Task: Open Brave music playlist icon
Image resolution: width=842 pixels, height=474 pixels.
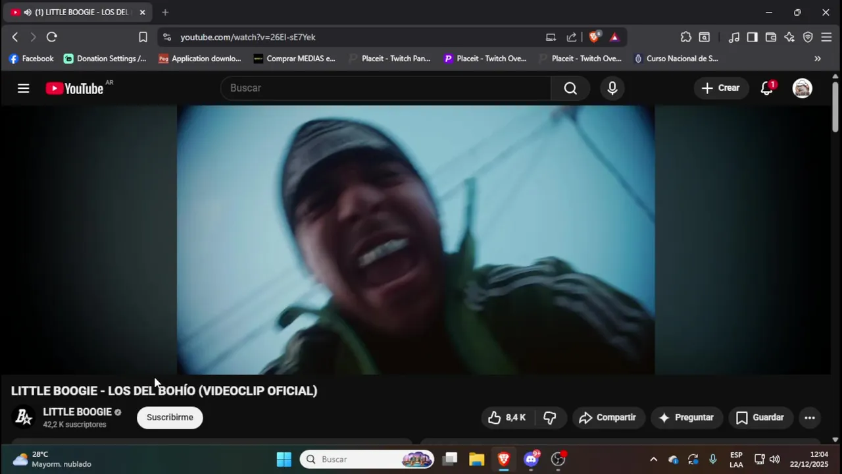Action: point(734,37)
